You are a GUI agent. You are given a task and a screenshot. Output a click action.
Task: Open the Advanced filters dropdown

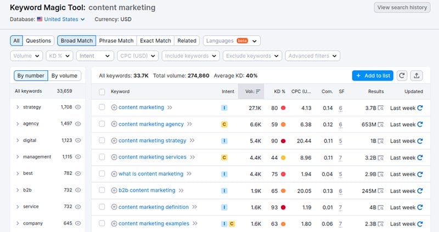(x=312, y=56)
